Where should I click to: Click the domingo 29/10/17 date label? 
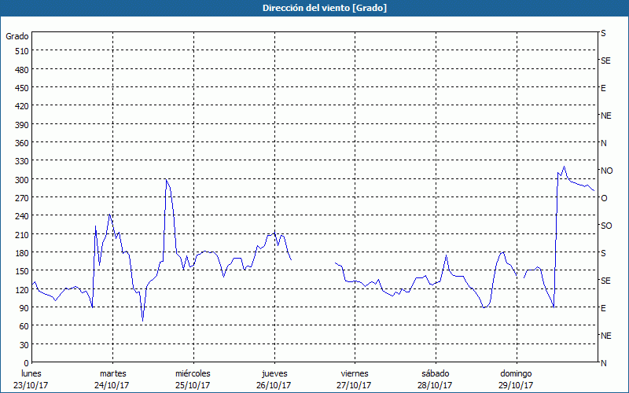coord(516,379)
